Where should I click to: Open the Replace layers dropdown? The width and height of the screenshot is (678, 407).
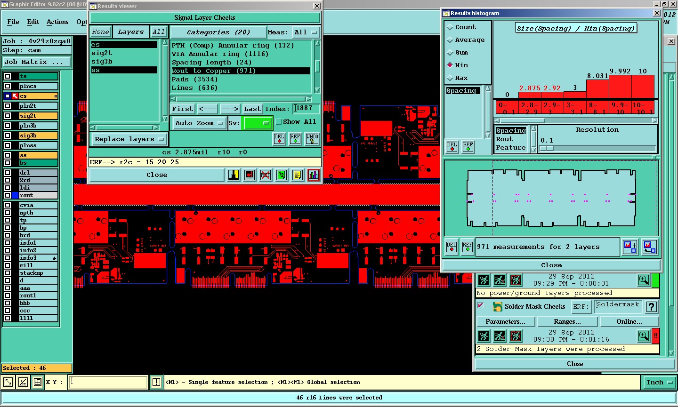pyautogui.click(x=129, y=139)
